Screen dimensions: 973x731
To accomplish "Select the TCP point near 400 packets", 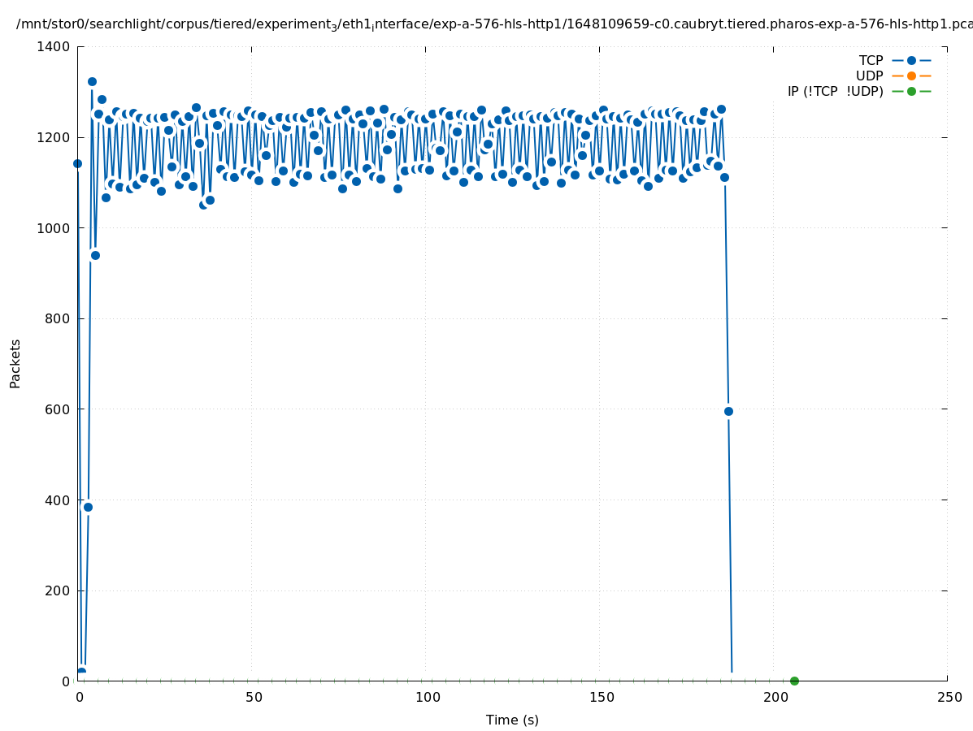I will tap(88, 507).
